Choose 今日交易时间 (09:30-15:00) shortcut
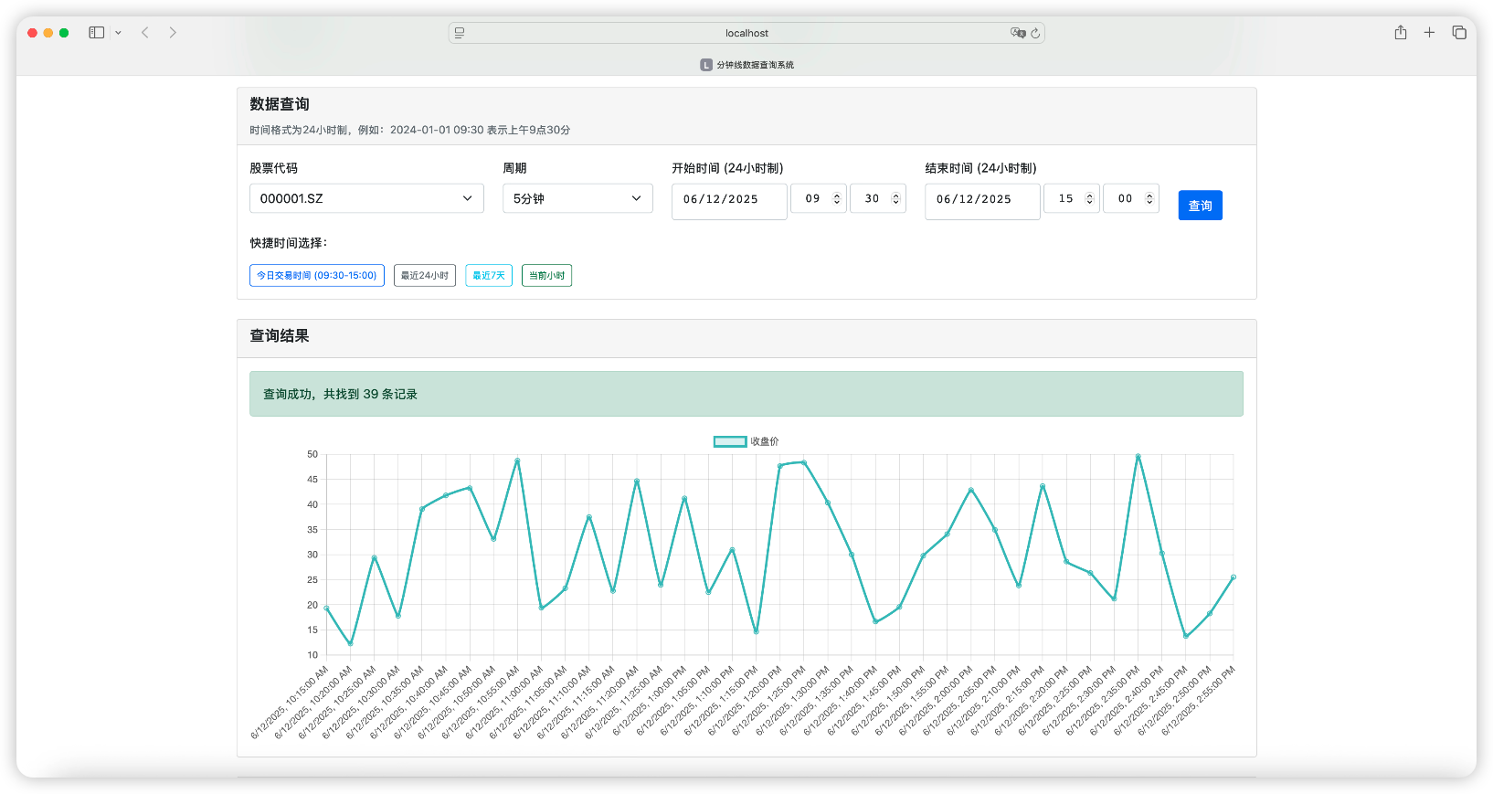 317,275
